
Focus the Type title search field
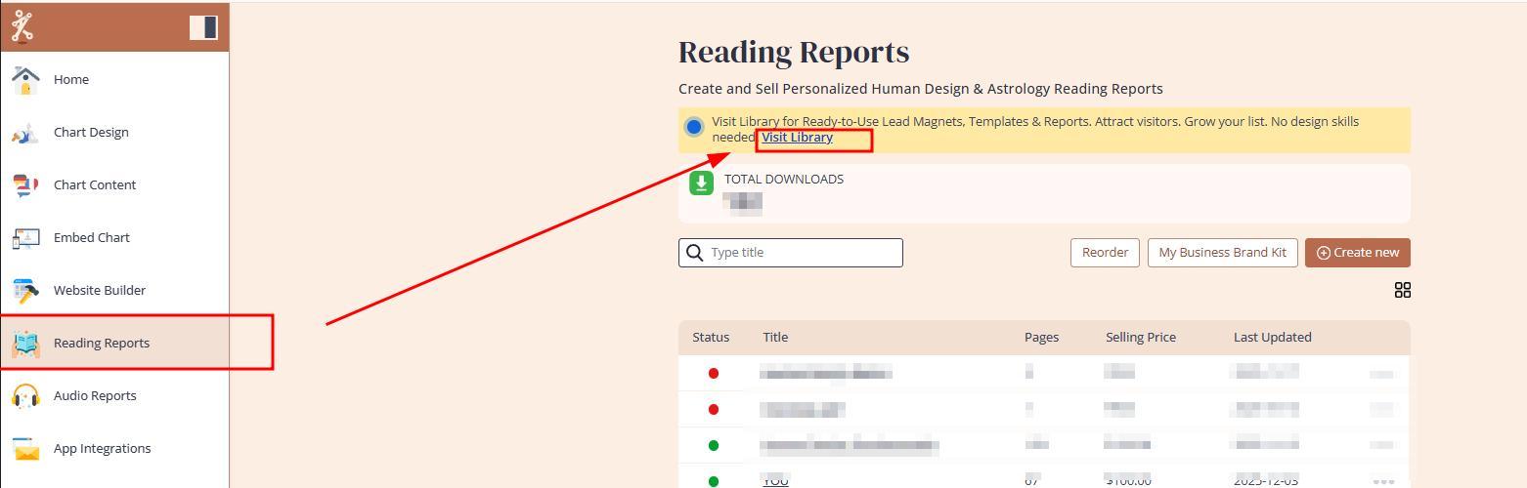tap(802, 253)
